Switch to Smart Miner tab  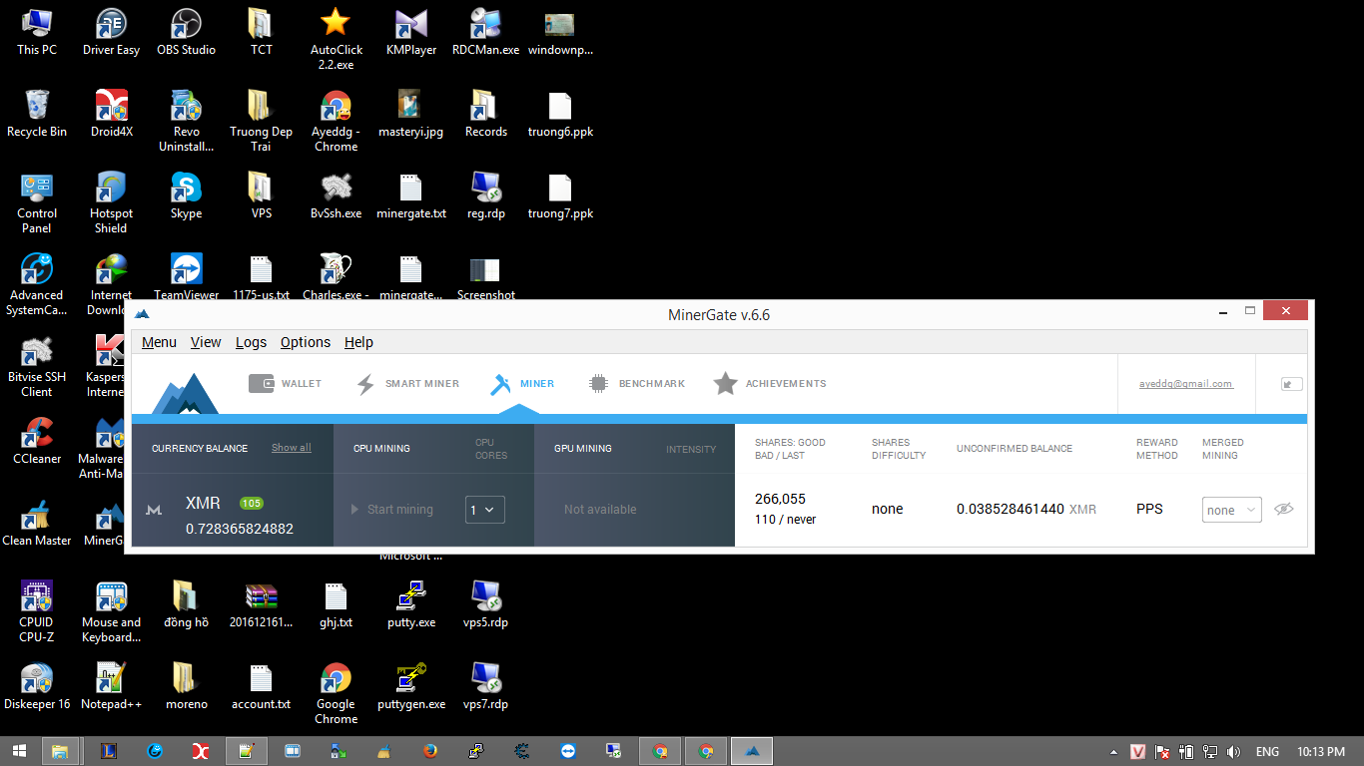[408, 384]
